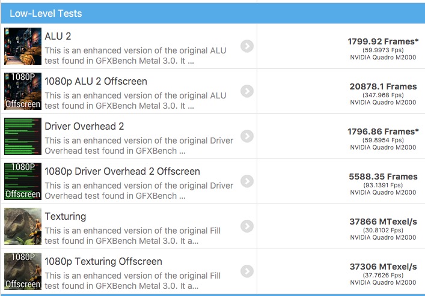425x296 pixels.
Task: Expand the Texturing test details arrow
Action: (246, 226)
